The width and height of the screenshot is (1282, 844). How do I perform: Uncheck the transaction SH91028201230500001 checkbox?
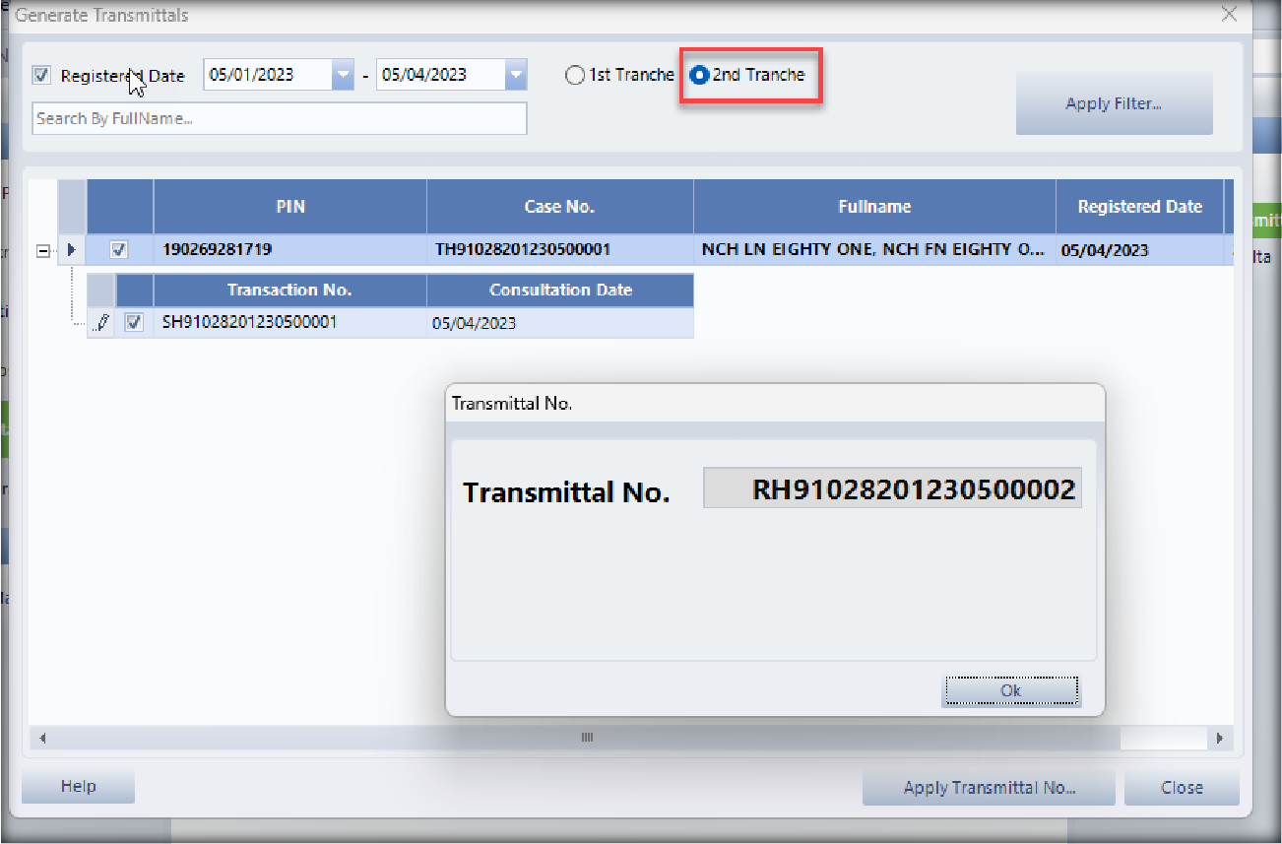(x=135, y=322)
